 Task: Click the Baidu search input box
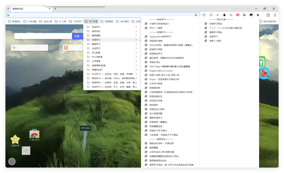click(x=43, y=36)
